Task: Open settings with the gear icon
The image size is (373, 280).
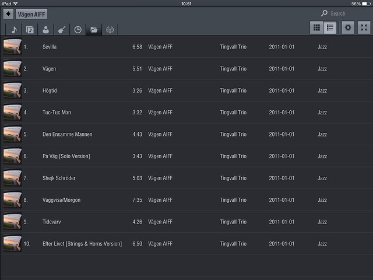Action: click(348, 27)
